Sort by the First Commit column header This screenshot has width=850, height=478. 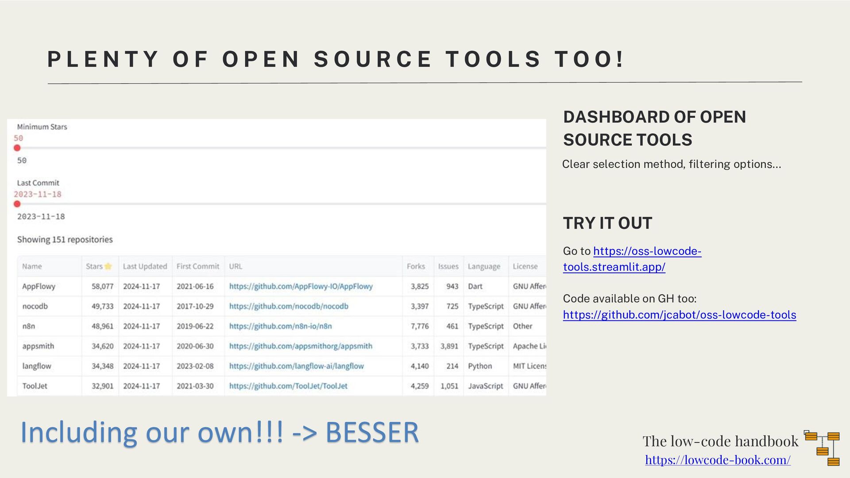(198, 266)
